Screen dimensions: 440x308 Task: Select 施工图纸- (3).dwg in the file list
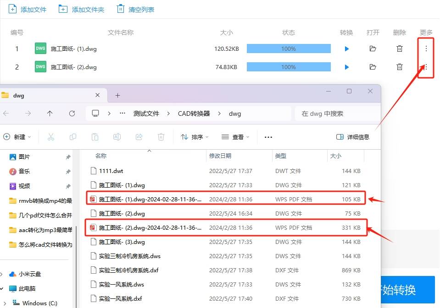pos(121,242)
